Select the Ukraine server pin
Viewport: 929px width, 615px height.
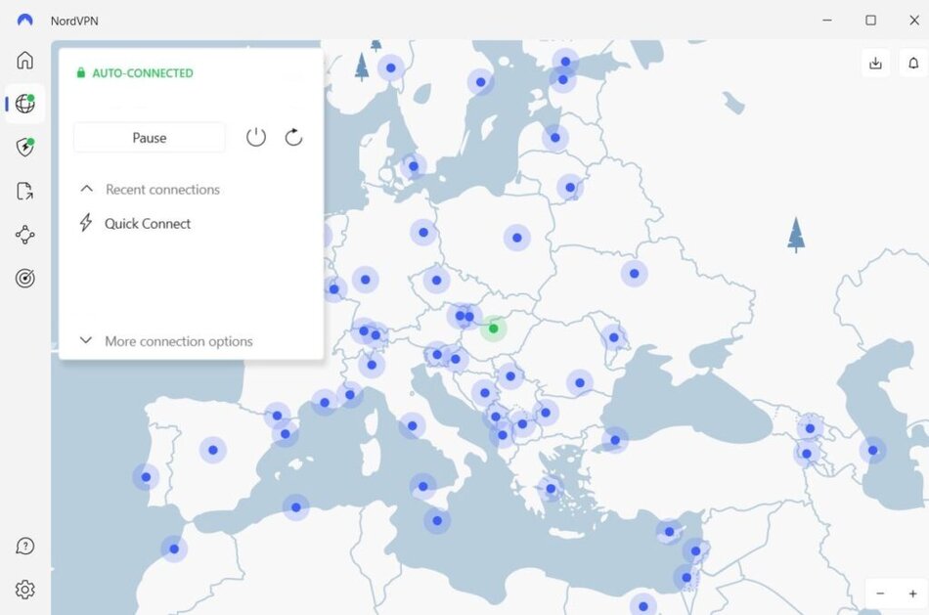coord(634,274)
